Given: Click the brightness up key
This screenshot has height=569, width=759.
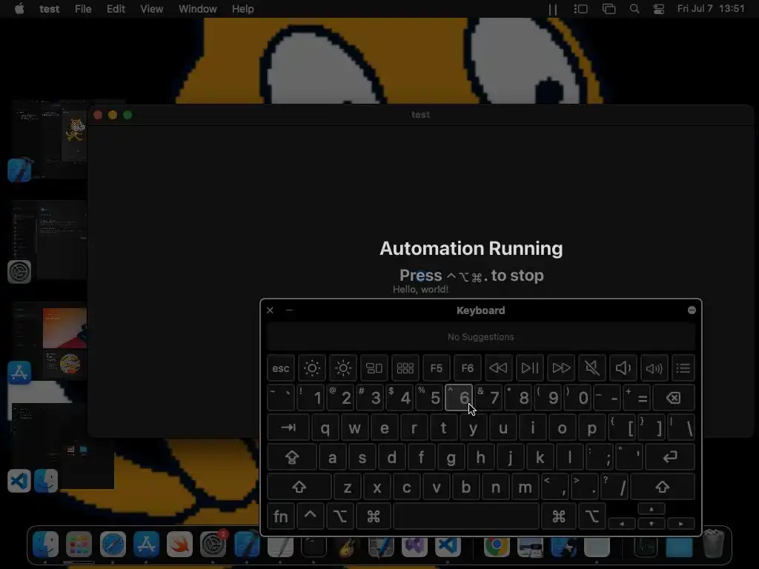Looking at the screenshot, I should 343,368.
